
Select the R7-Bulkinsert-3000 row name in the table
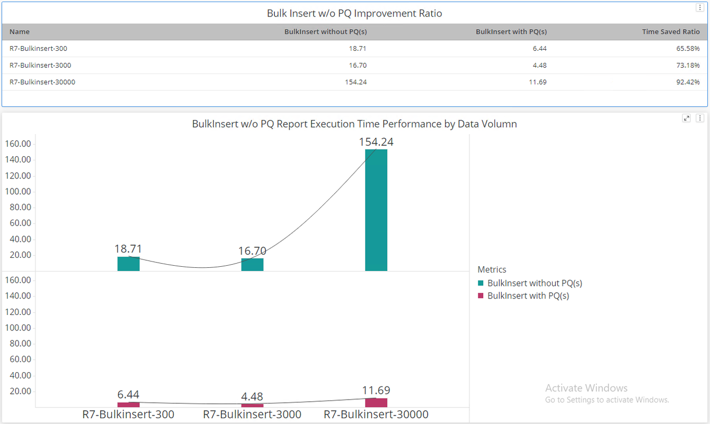point(40,66)
